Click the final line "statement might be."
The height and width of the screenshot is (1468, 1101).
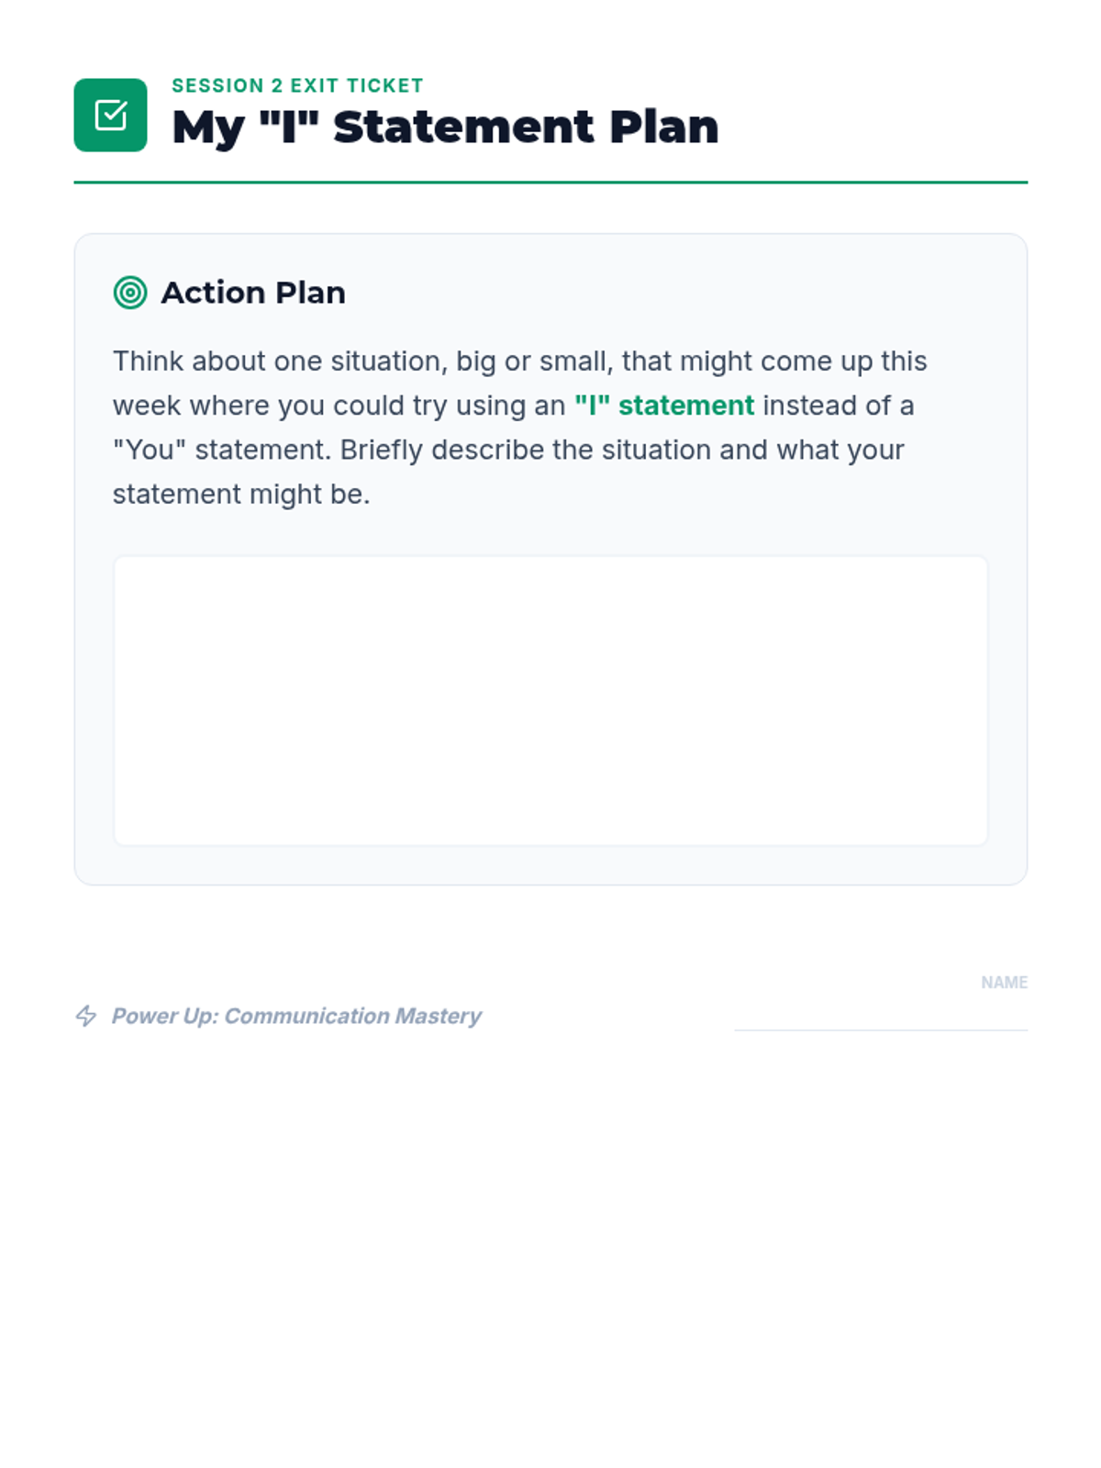coord(241,495)
